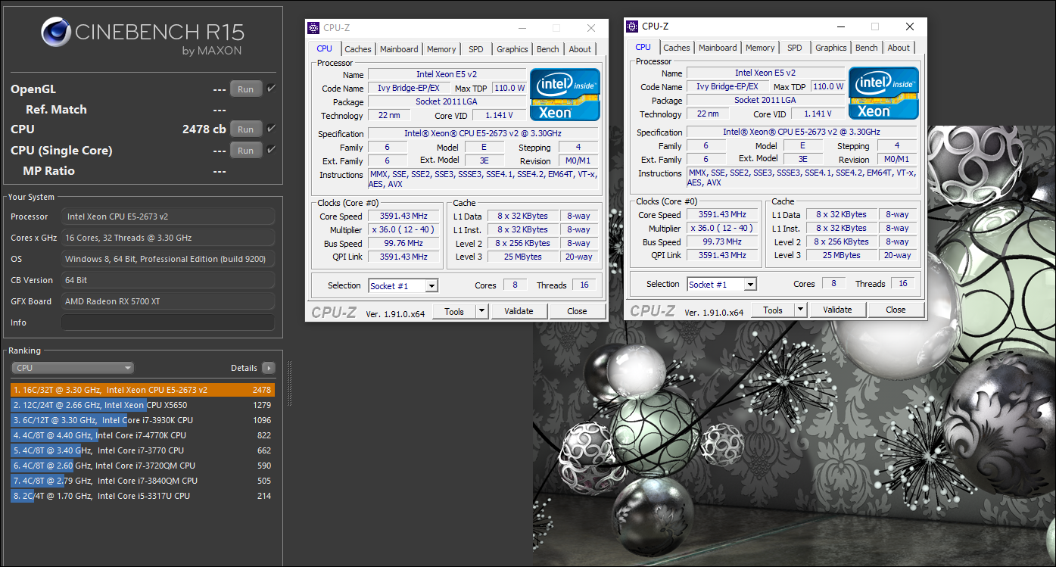Switch to Graphics tab in right CPU-Z
This screenshot has height=567, width=1056.
click(x=831, y=48)
